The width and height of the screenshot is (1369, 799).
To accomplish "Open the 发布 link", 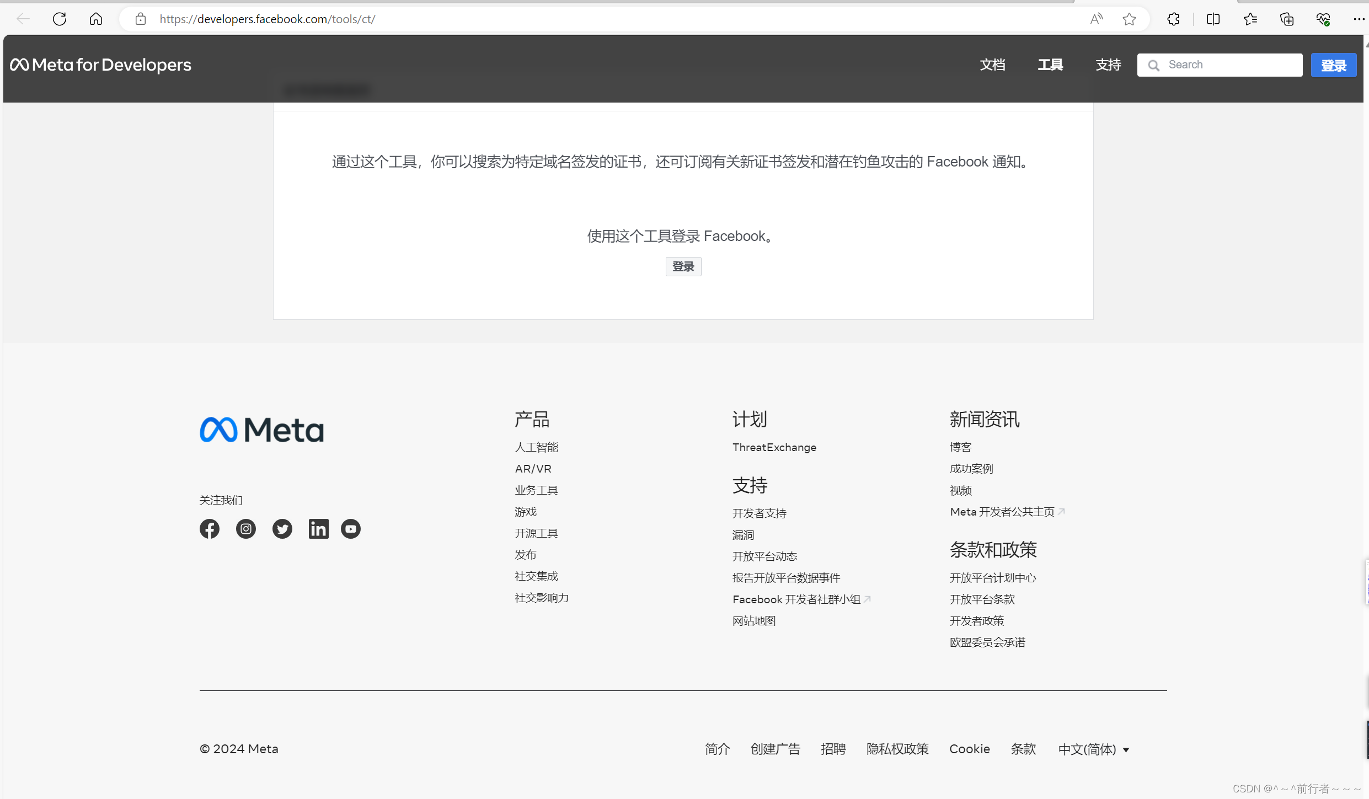I will pos(526,555).
